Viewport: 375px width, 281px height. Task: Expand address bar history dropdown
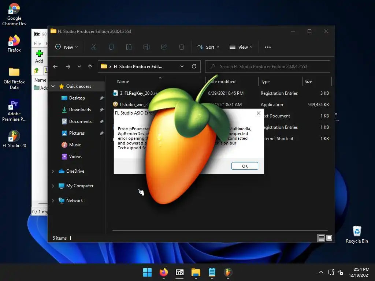point(182,67)
